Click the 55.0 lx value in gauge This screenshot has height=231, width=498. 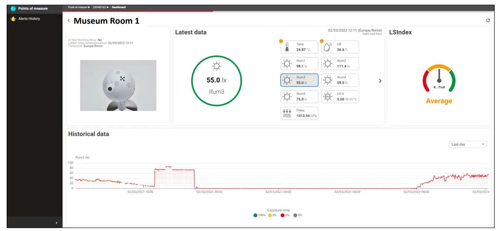tap(216, 80)
